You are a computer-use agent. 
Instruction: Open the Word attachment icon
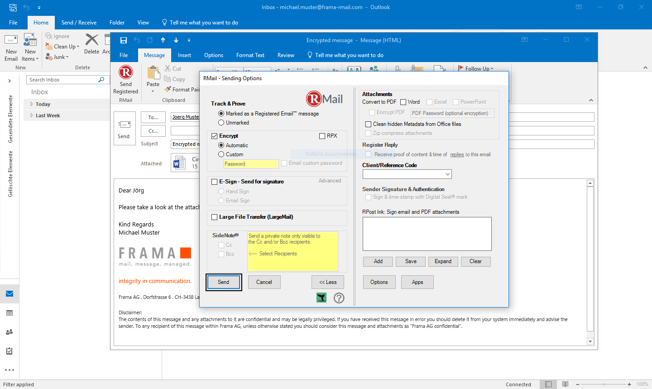(x=179, y=163)
